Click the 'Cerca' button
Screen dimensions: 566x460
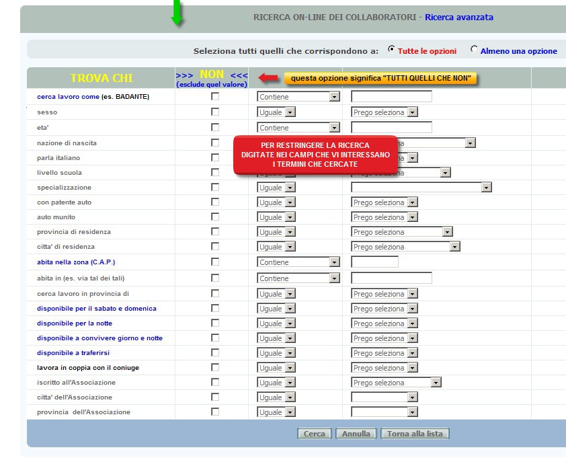(314, 434)
